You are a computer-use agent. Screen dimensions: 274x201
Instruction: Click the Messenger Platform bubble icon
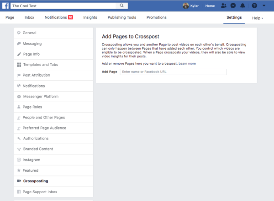pos(19,97)
